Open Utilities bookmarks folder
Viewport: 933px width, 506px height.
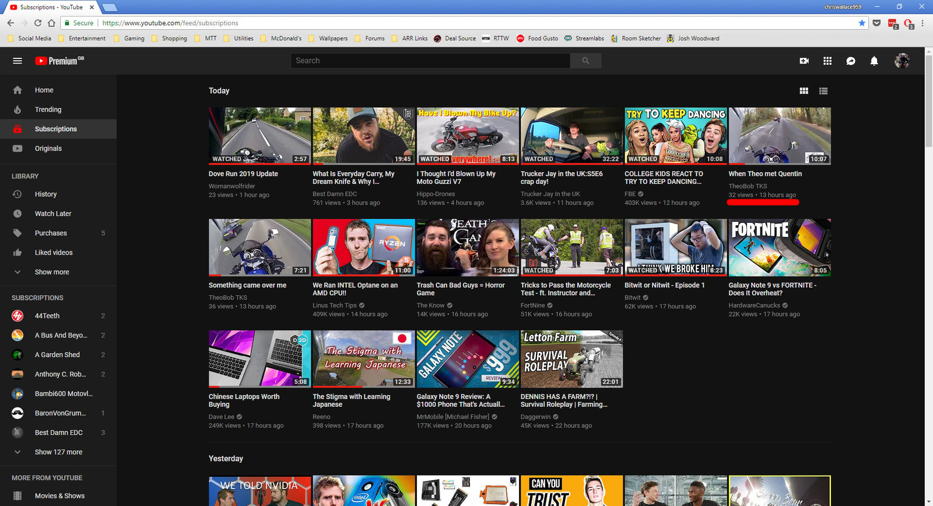click(238, 39)
